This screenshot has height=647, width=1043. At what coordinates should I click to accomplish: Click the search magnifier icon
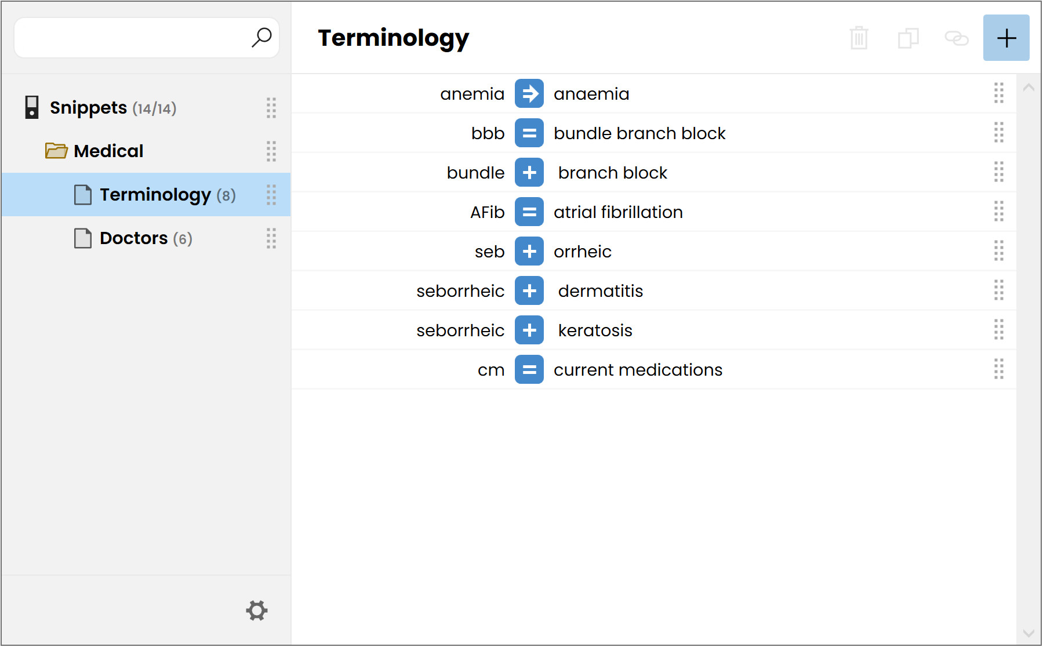pos(261,38)
